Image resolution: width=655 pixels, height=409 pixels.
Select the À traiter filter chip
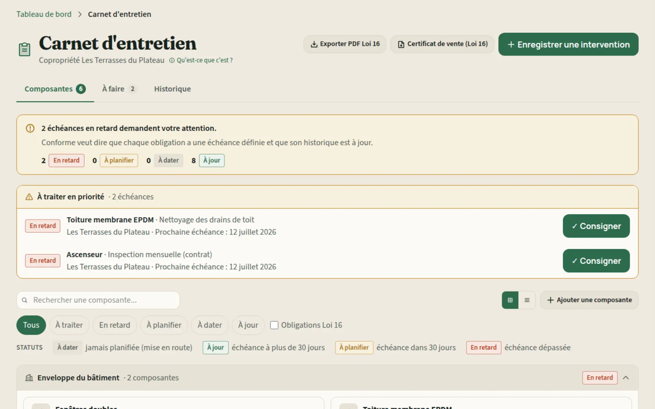[69, 325]
